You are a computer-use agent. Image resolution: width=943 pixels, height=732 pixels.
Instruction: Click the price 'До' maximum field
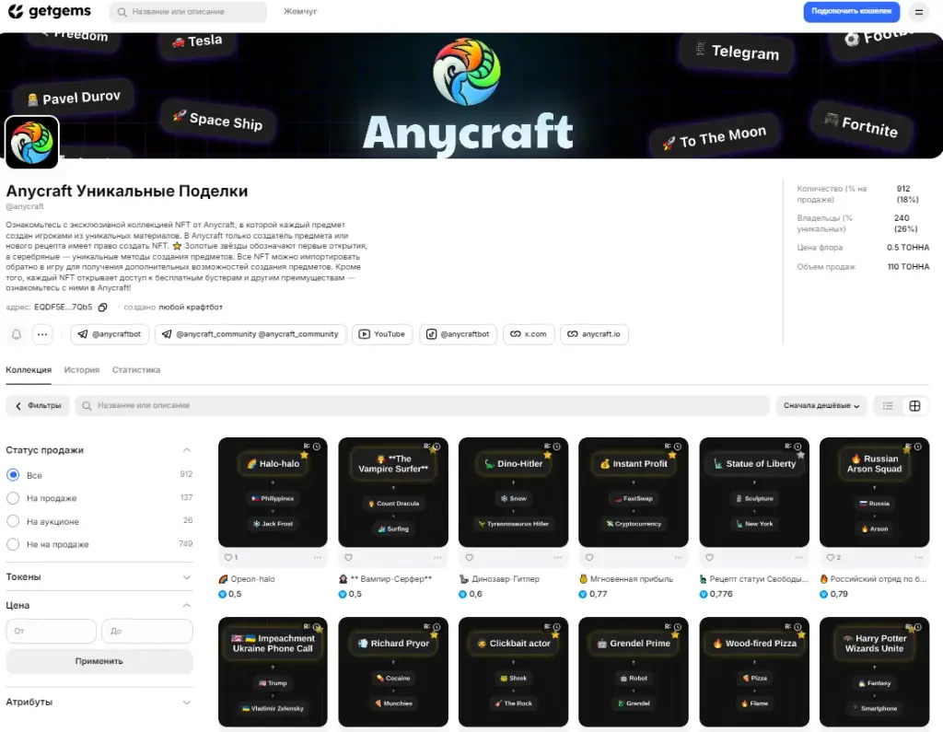[x=147, y=632]
